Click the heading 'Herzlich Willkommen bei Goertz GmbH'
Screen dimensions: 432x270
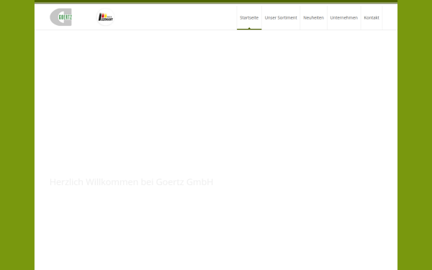[132, 182]
